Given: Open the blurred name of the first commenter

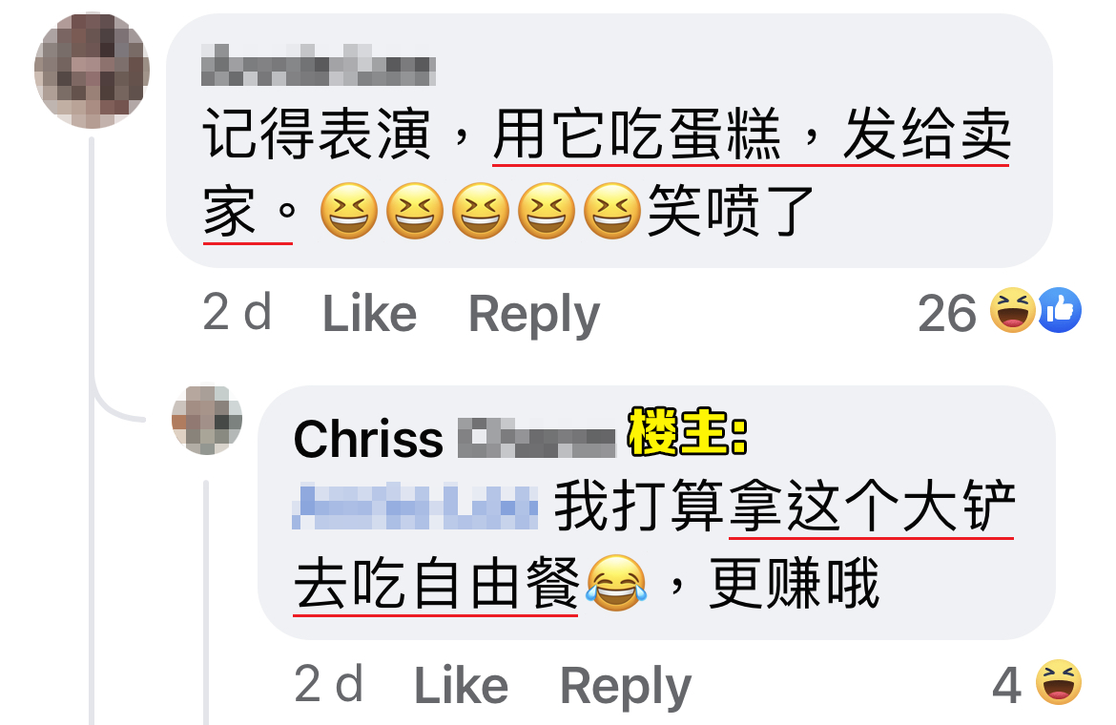Looking at the screenshot, I should 319,65.
